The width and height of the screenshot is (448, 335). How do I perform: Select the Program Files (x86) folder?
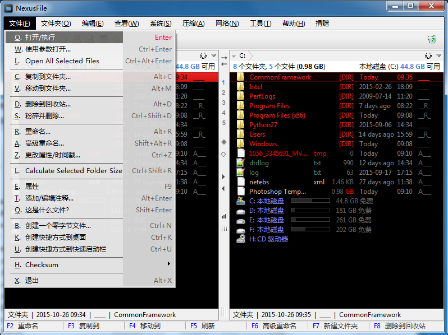click(x=277, y=115)
